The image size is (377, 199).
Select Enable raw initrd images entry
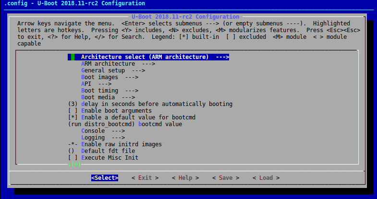(115, 144)
